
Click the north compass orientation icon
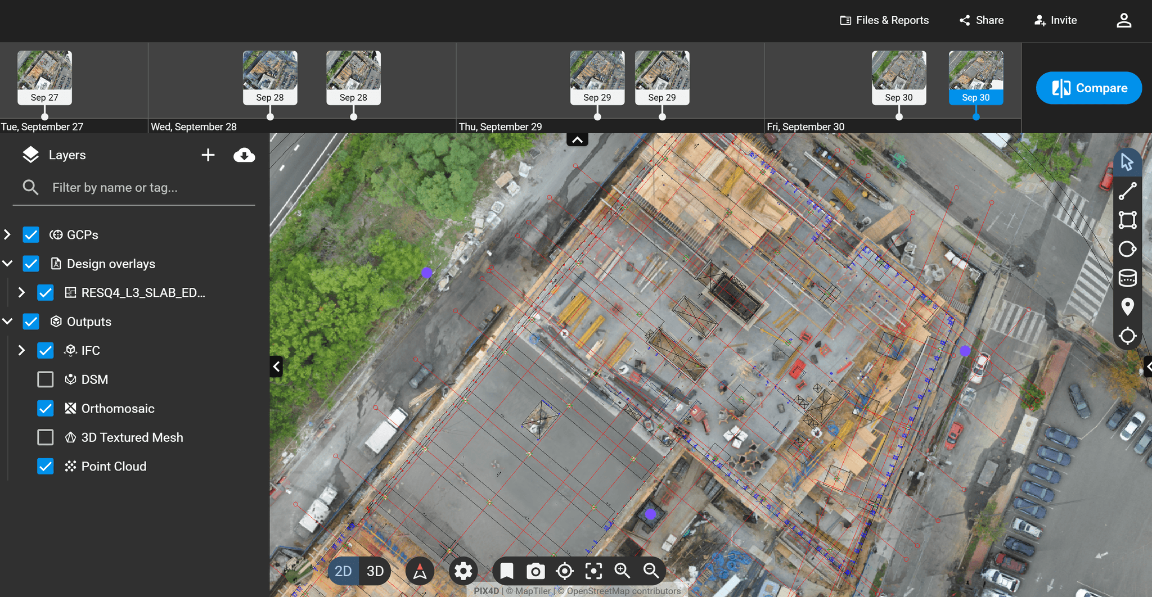[420, 571]
